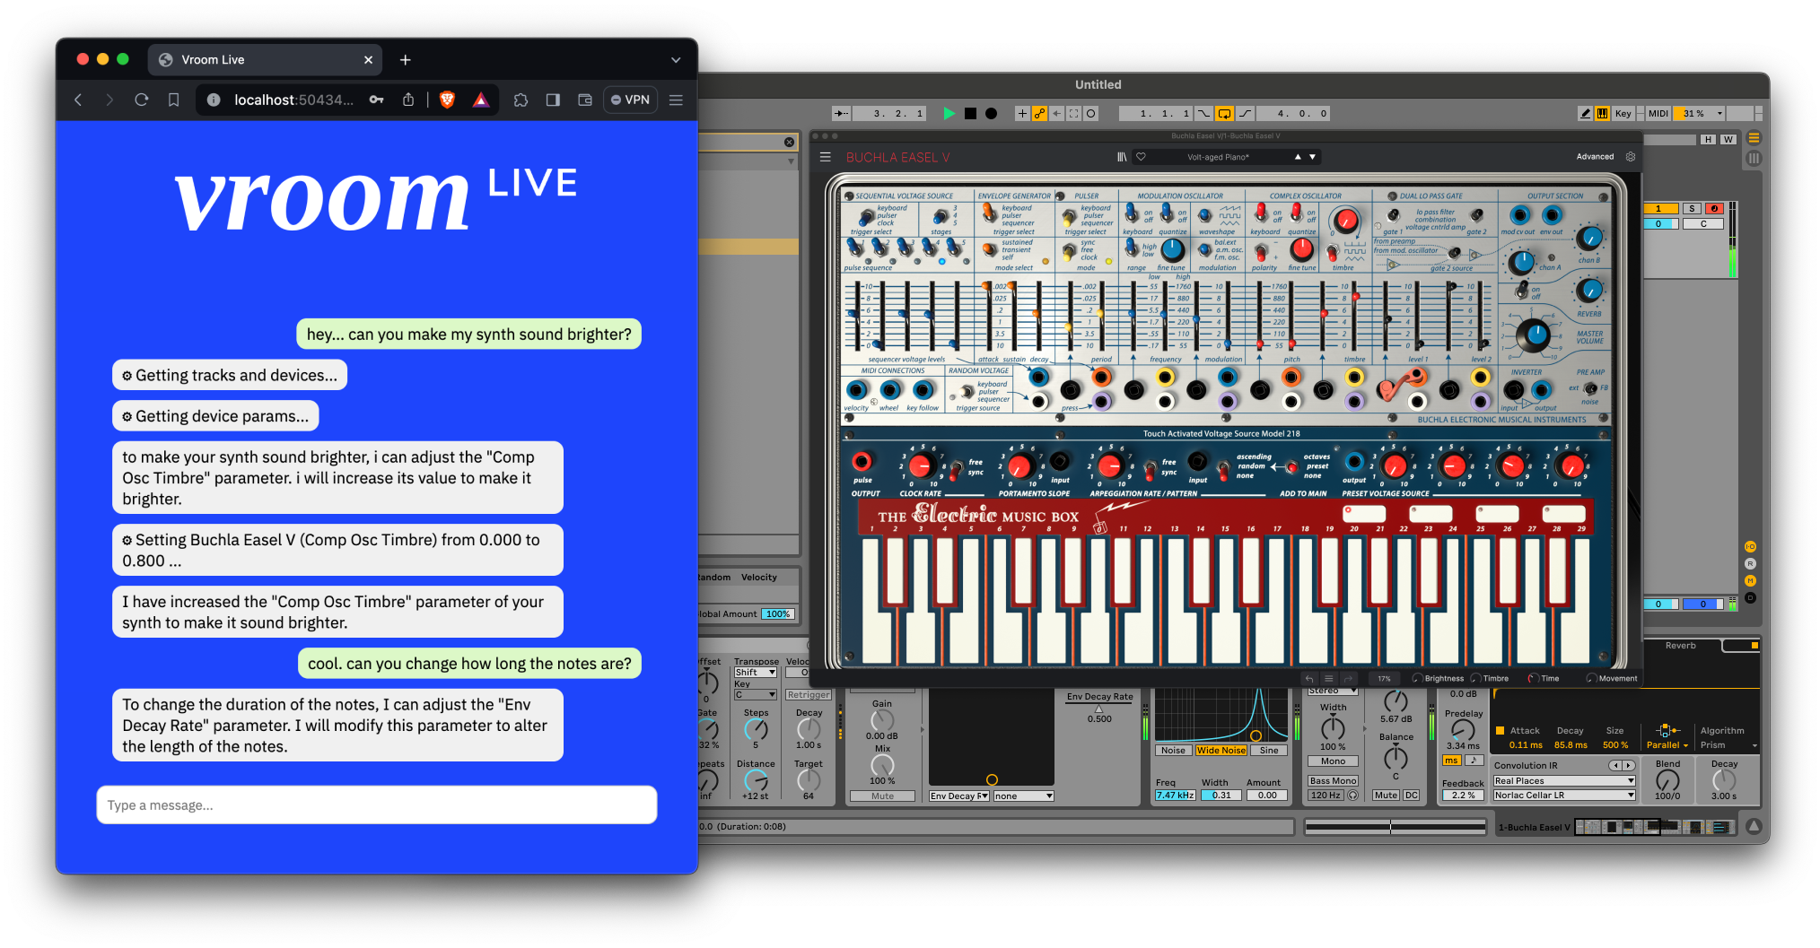This screenshot has height=948, width=1820.
Task: Open the tab list chevron in browser
Action: point(676,60)
